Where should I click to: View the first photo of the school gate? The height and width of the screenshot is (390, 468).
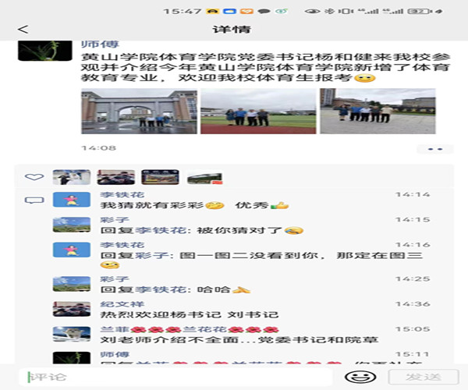click(139, 111)
